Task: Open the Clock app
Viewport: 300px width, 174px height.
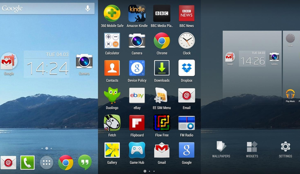Action: (187, 41)
